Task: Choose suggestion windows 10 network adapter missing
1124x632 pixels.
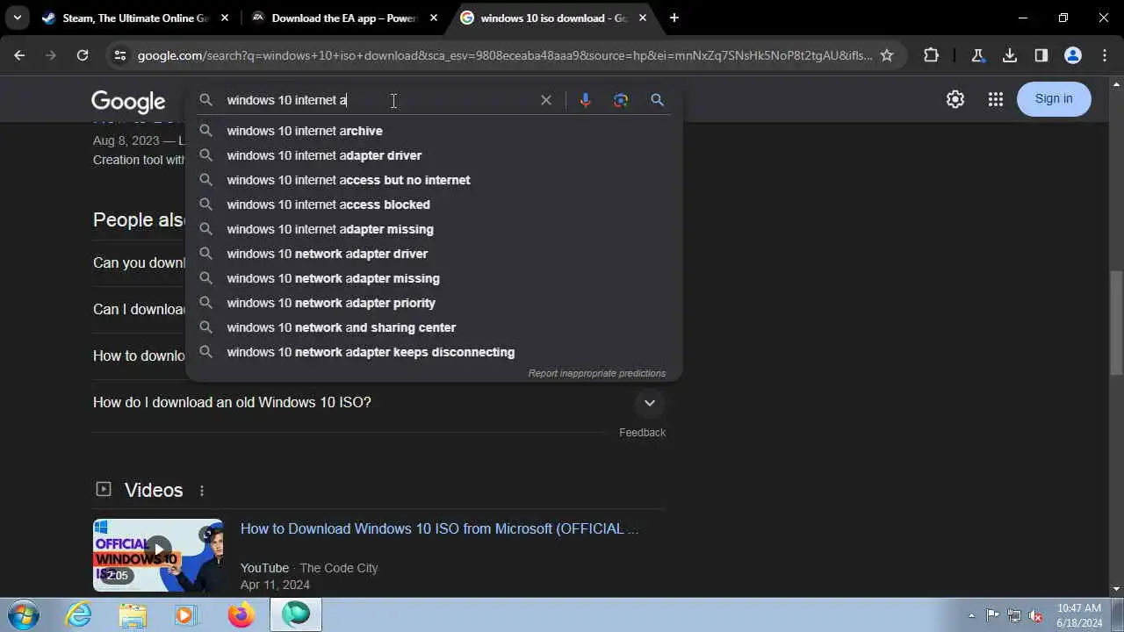Action: click(434, 278)
